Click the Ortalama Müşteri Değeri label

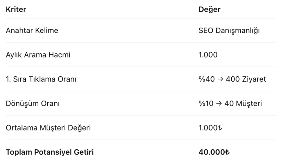[x=48, y=128]
